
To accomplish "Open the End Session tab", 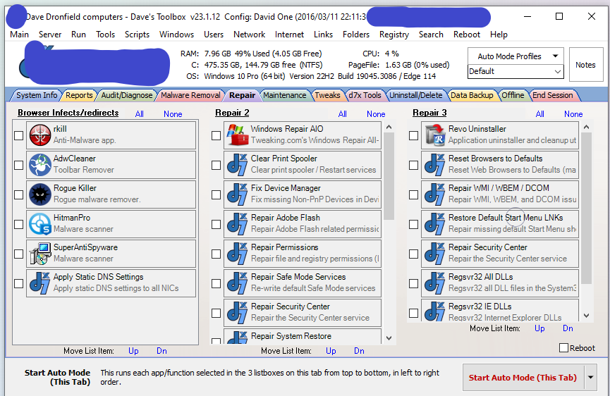I will tap(552, 95).
